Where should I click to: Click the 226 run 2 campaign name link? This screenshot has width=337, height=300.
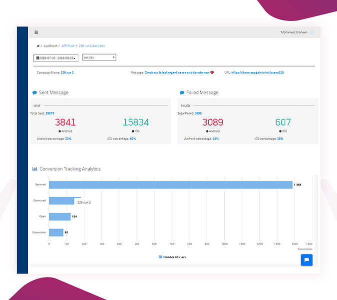coord(67,72)
